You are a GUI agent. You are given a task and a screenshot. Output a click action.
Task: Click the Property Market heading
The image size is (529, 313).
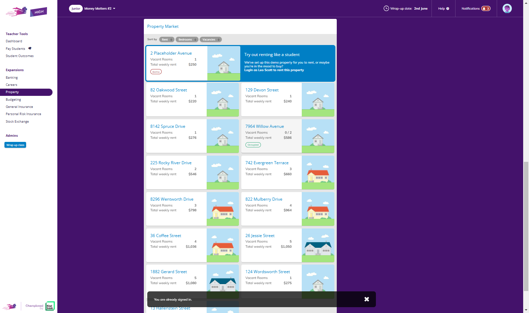coord(163,26)
